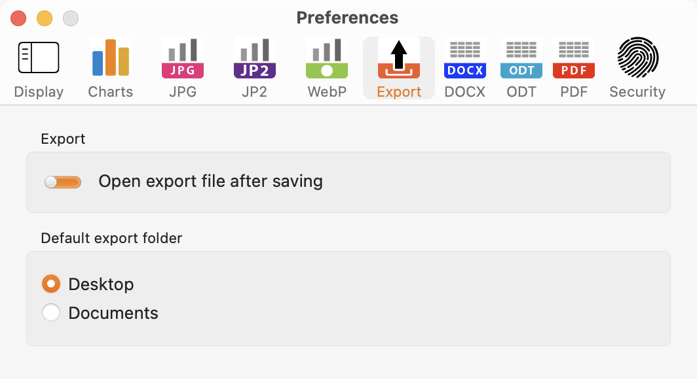Open PDF preferences icon
This screenshot has height=379, width=697.
pos(574,58)
